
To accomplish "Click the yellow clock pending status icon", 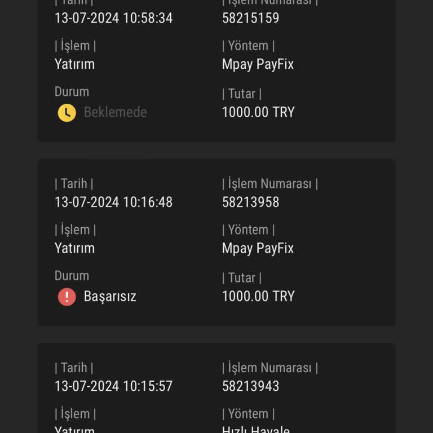I will coord(67,112).
